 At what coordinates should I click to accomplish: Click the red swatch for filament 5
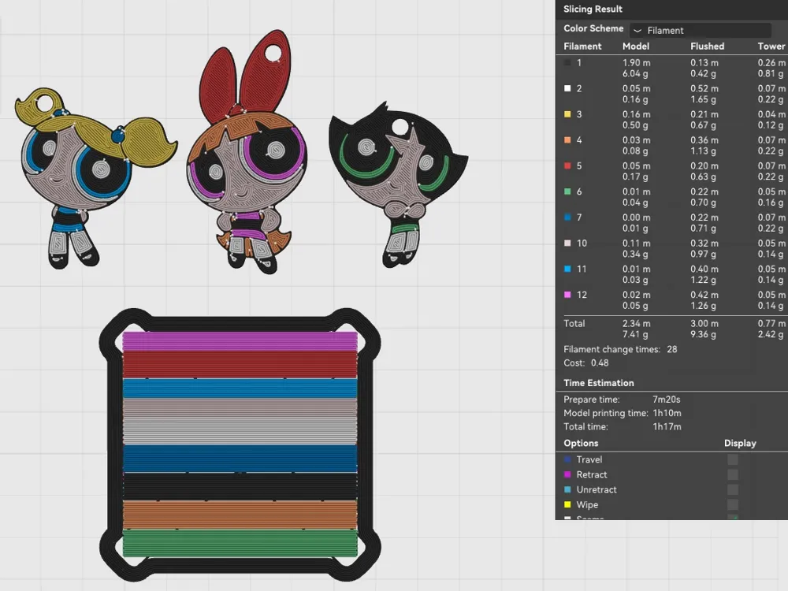pos(567,165)
